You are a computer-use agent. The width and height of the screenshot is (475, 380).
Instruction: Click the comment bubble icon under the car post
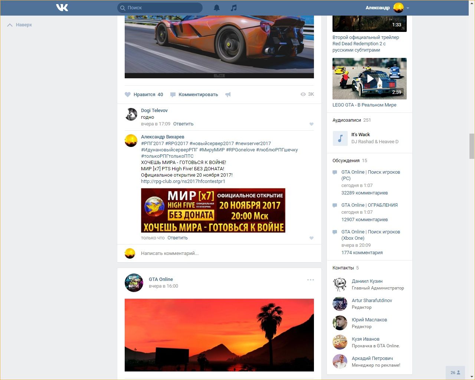(x=173, y=95)
